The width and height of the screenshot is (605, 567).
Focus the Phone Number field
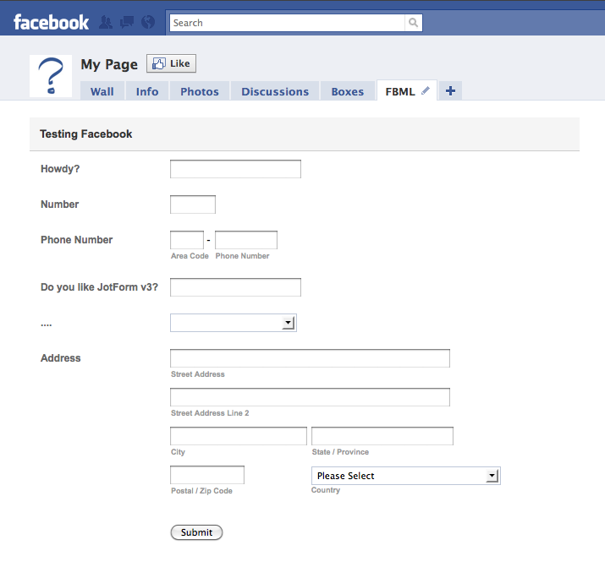(x=246, y=240)
